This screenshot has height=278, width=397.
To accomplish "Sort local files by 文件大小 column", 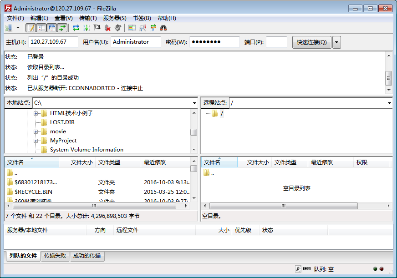I will coord(77,162).
